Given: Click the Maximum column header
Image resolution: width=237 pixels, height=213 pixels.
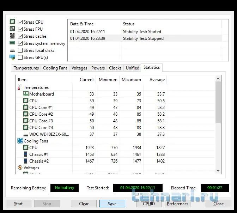Looking at the screenshot, I should pos(131,80).
